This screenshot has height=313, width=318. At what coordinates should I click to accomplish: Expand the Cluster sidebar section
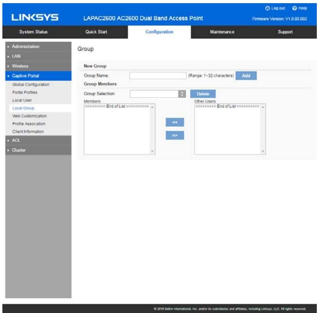coord(39,150)
